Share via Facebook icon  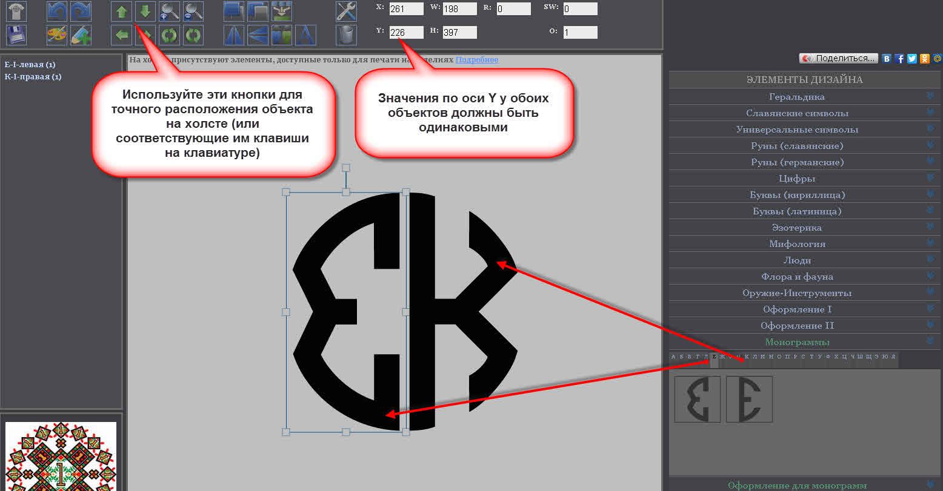900,59
